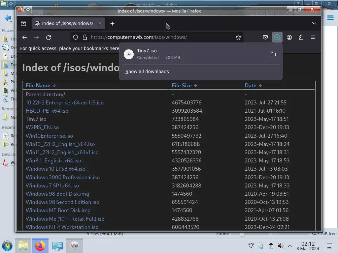Go back with the Firefox back arrow
This screenshot has width=338, height=253.
click(x=25, y=38)
